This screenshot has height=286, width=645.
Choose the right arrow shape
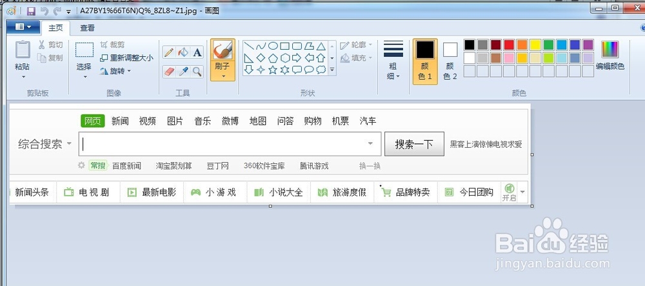297,58
